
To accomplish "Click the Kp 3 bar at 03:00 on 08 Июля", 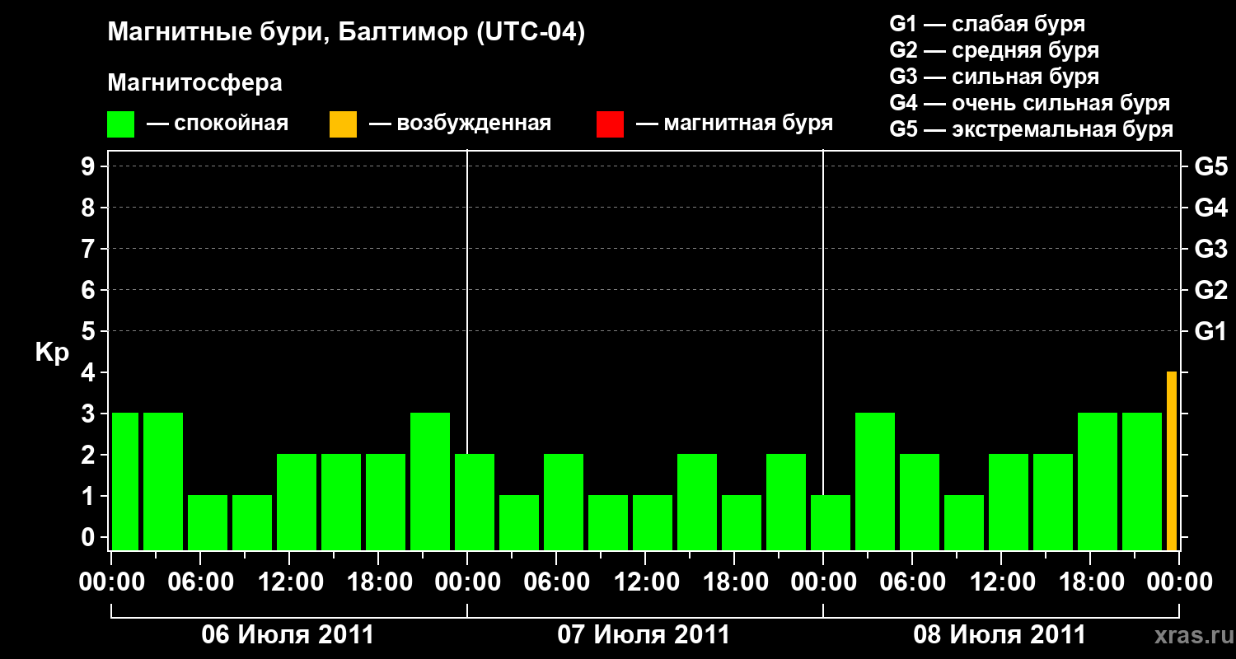I will [875, 481].
